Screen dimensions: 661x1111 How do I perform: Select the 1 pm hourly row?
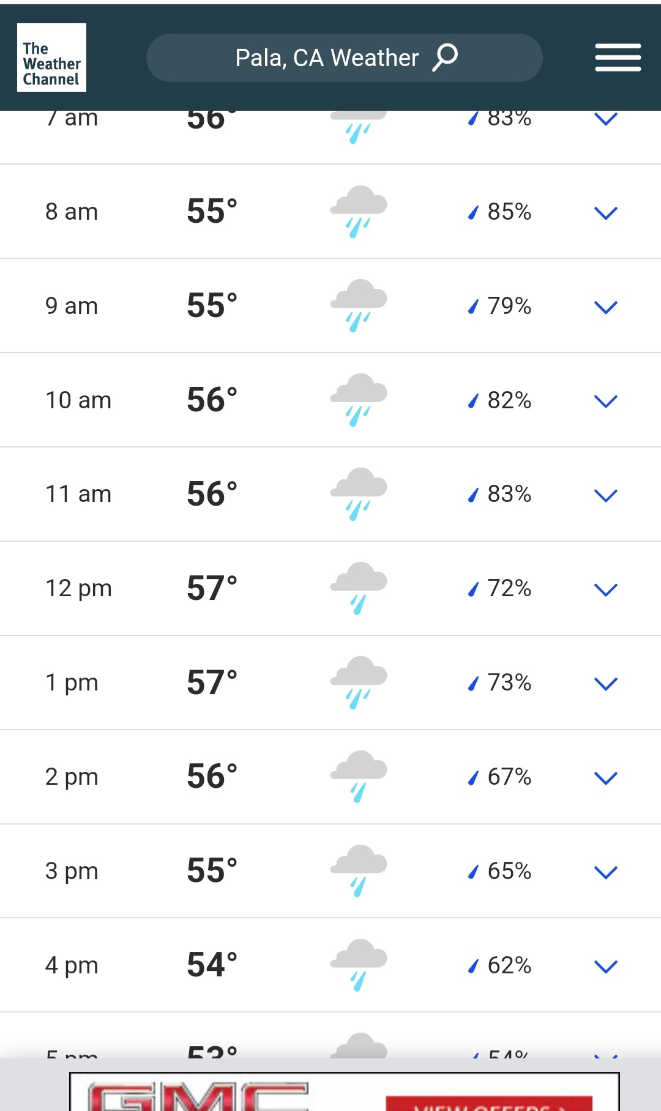point(330,683)
